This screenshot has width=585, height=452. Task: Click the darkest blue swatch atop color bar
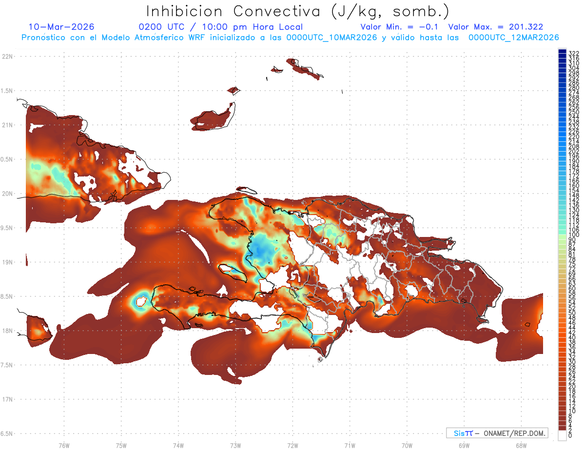pos(562,52)
